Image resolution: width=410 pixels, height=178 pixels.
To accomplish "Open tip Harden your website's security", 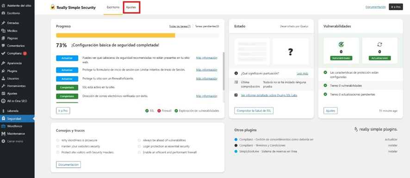I will click(x=81, y=146).
